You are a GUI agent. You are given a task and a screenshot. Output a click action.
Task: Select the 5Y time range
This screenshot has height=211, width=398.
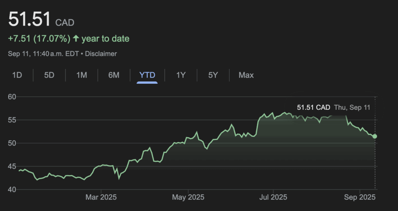pyautogui.click(x=213, y=75)
